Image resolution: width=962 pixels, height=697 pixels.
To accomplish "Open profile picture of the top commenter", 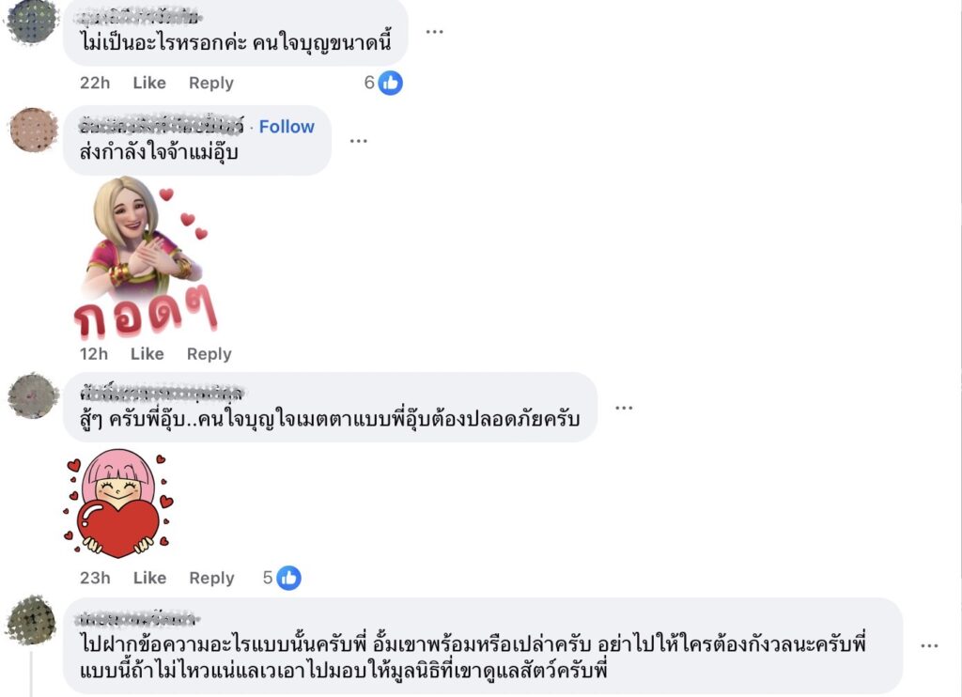I will tap(31, 22).
